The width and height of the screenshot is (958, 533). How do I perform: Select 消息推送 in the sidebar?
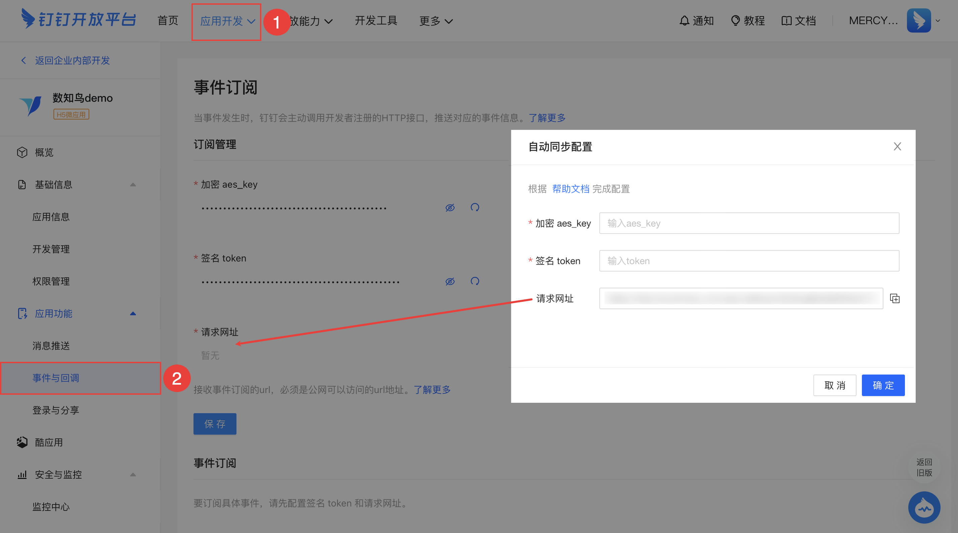(51, 346)
